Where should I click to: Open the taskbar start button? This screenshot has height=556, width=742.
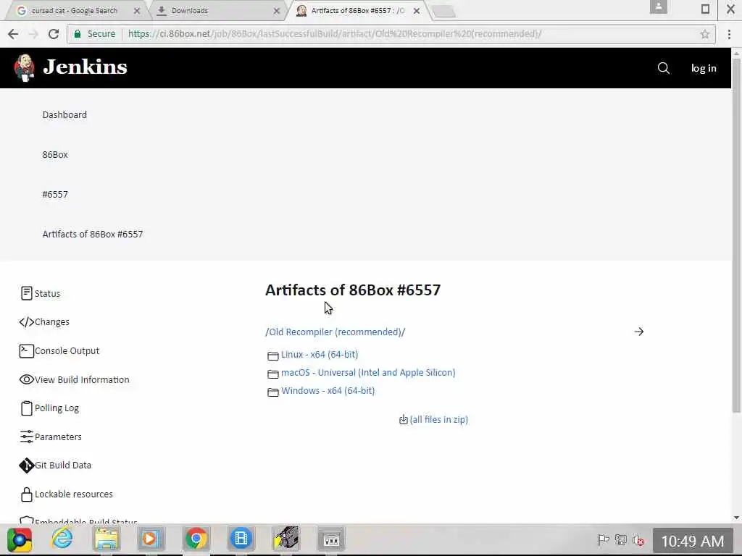click(x=20, y=539)
